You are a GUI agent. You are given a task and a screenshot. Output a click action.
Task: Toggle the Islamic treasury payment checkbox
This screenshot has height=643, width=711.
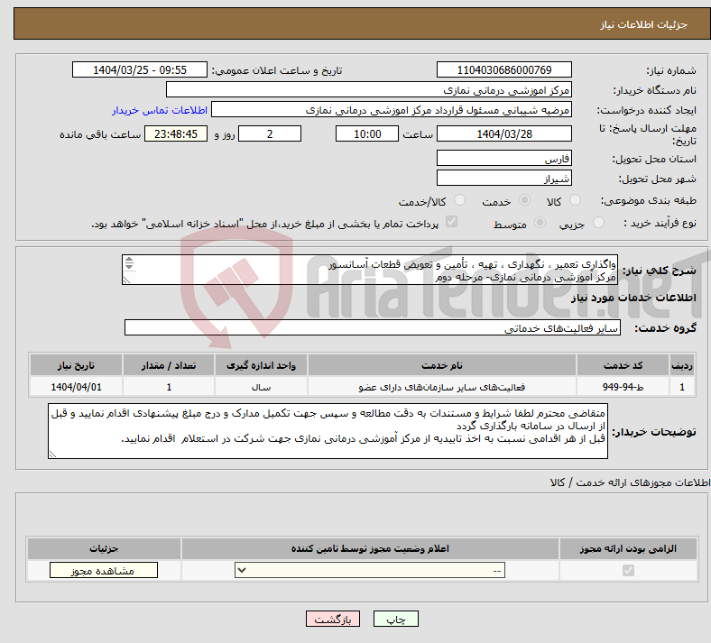pos(452,222)
